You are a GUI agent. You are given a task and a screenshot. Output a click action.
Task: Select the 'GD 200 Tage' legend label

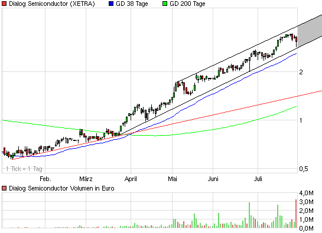(x=187, y=4)
